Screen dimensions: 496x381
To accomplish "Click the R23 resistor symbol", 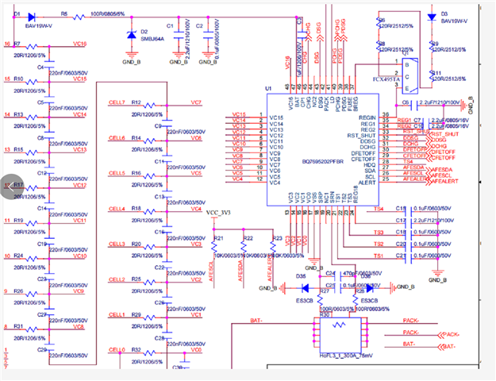I will [273, 247].
